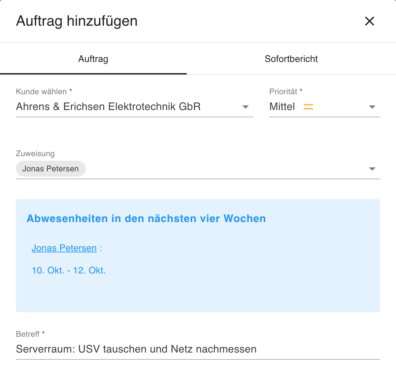Viewport: 396px width, 369px height.
Task: Open the Sofortbericht tab
Action: tap(291, 59)
